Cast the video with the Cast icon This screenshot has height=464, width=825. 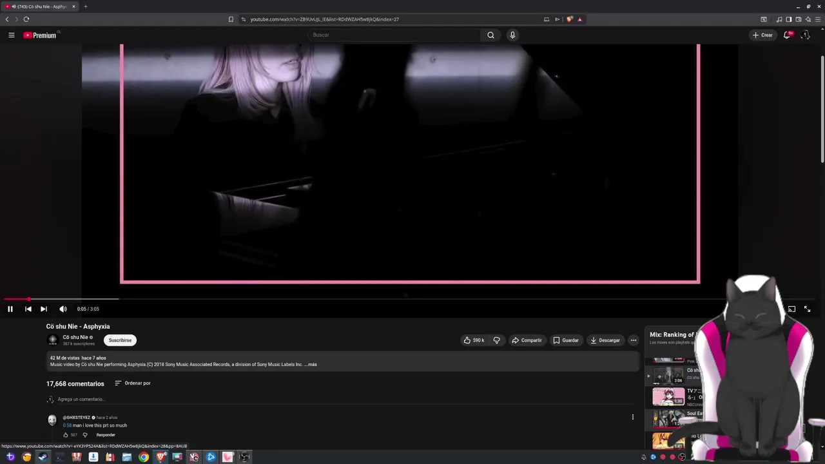791,309
